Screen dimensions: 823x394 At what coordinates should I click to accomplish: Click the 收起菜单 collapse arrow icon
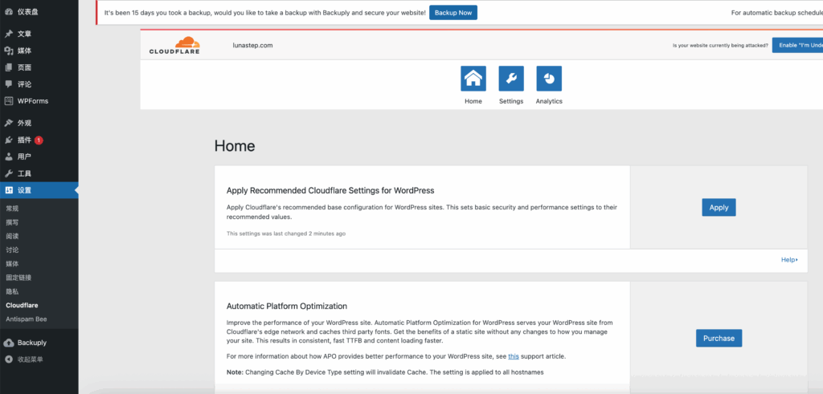(x=8, y=359)
